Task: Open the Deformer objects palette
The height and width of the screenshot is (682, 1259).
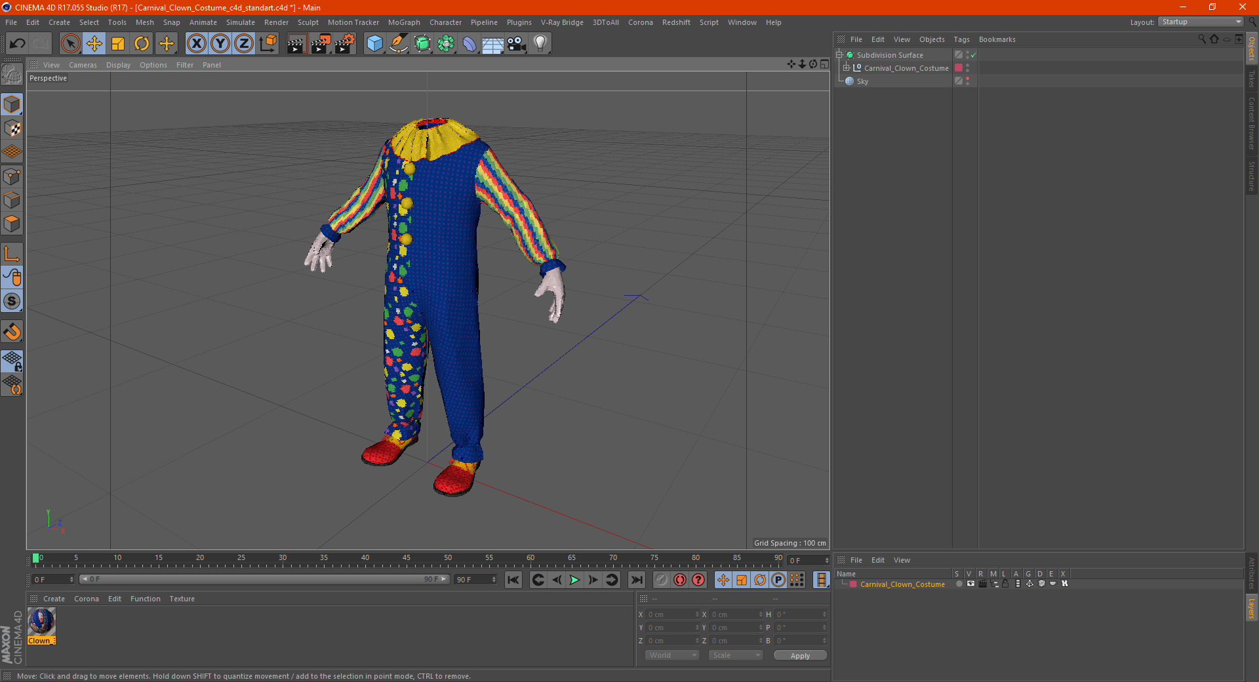Action: pos(470,44)
